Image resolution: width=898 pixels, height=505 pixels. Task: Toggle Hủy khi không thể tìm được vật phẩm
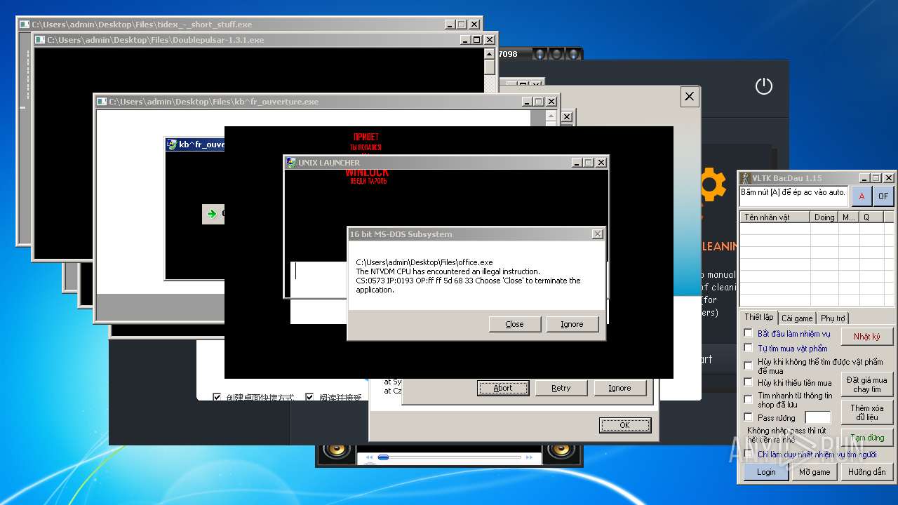748,365
